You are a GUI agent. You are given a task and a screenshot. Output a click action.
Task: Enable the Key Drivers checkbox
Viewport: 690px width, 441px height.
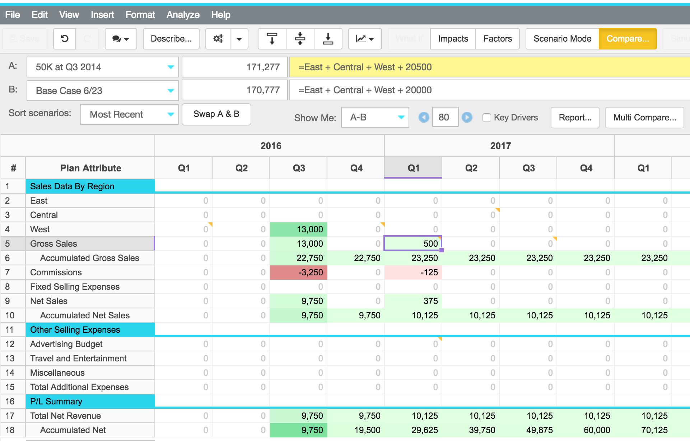(487, 118)
